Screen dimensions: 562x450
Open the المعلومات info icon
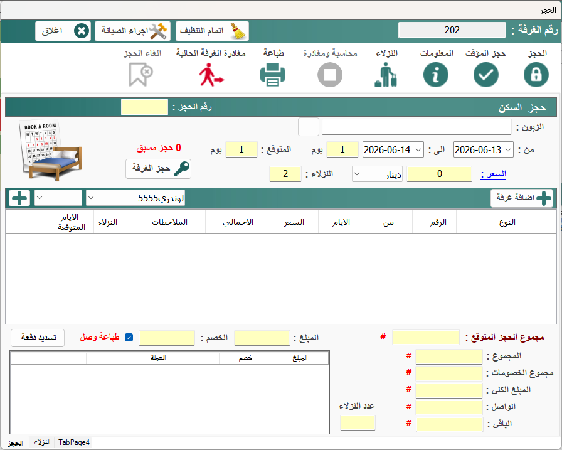[x=435, y=75]
